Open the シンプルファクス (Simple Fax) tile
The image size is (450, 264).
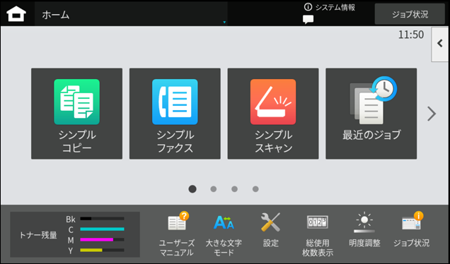pyautogui.click(x=175, y=114)
